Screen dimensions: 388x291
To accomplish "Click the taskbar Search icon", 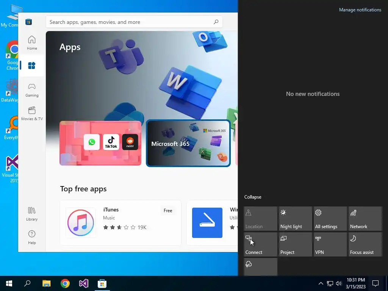I will [27, 283].
